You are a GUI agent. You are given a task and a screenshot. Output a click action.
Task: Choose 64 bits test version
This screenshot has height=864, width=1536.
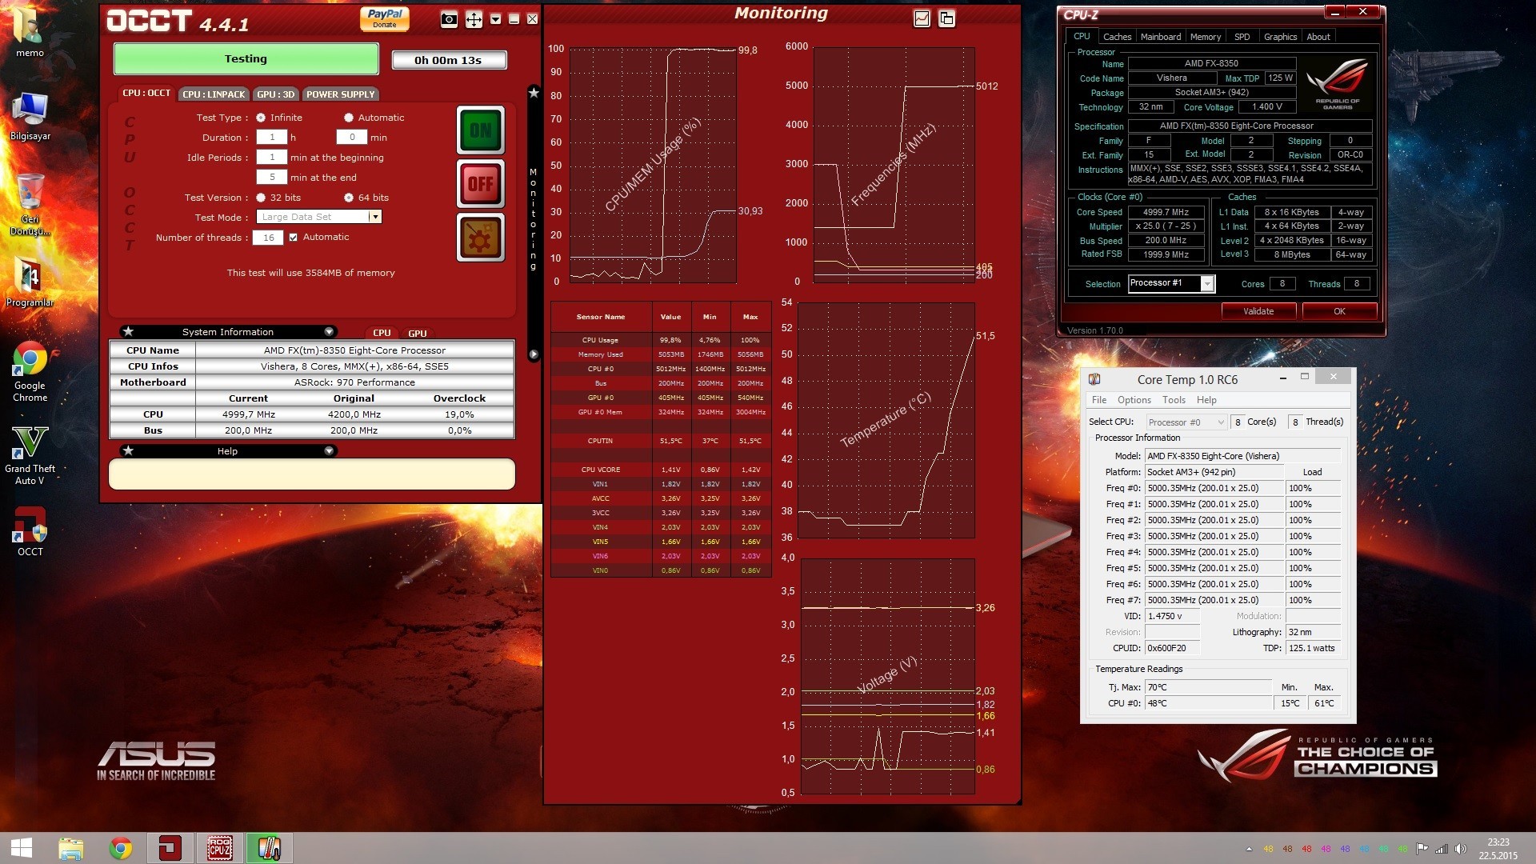click(x=349, y=198)
